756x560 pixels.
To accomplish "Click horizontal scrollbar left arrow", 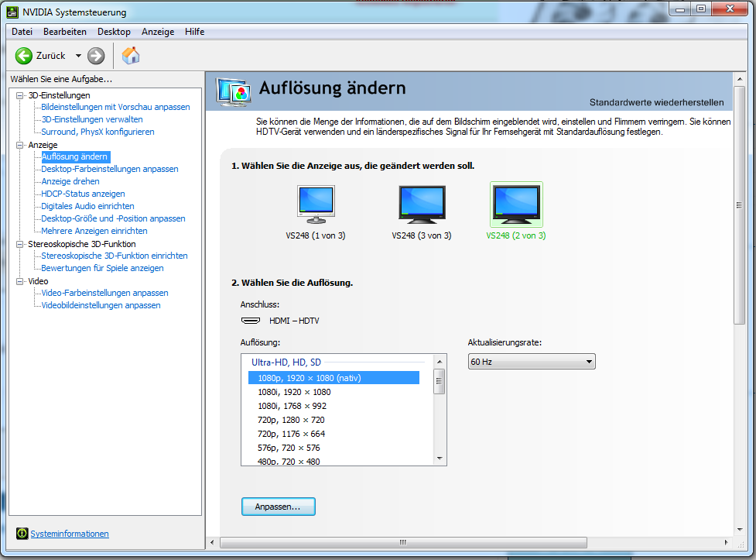I will pos(212,543).
